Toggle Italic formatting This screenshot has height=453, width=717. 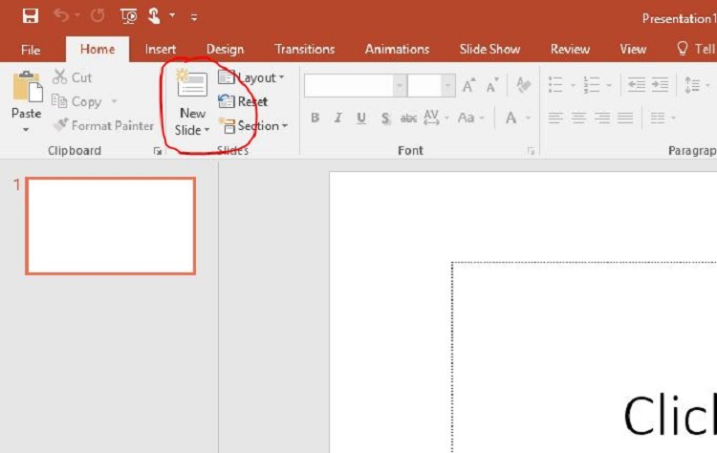337,118
